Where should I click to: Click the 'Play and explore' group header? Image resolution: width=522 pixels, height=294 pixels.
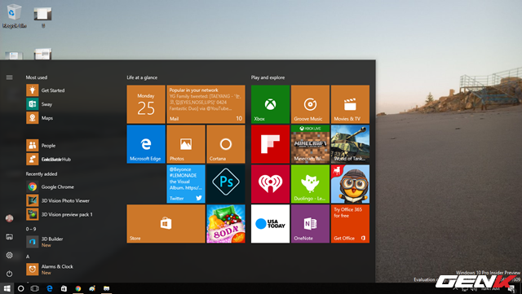268,77
